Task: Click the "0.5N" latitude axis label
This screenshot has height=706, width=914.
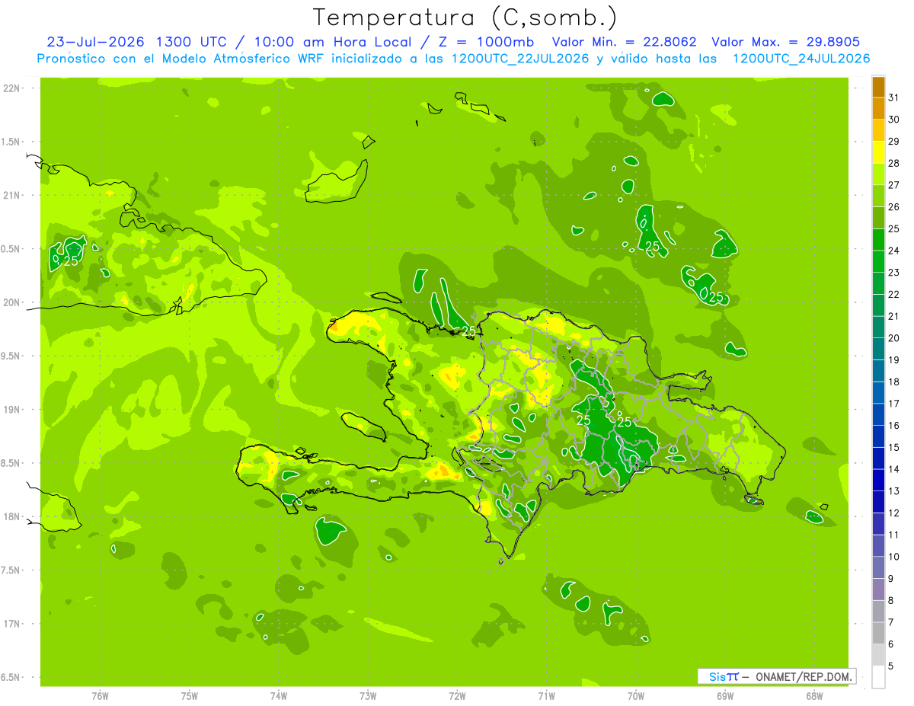Action: click(11, 249)
